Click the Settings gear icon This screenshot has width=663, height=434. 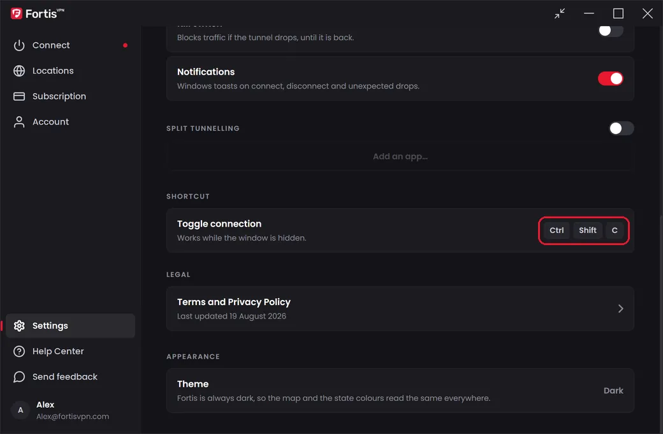tap(19, 325)
